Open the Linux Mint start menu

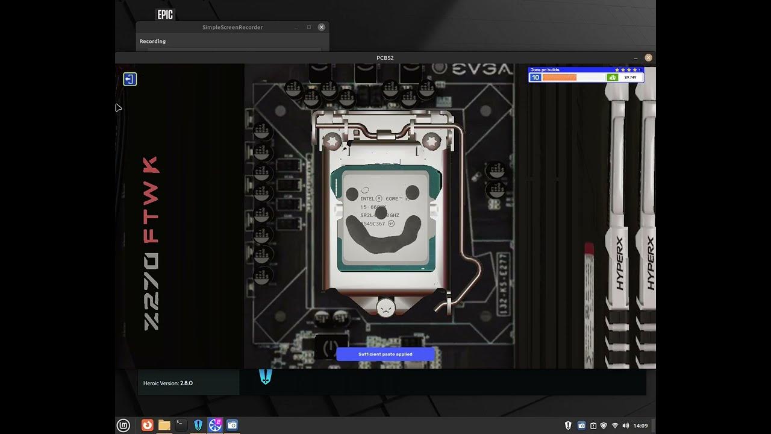point(123,425)
